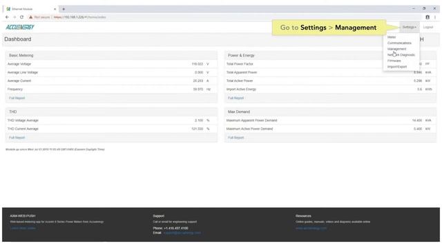Image resolution: width=442 pixels, height=248 pixels.
Task: Select Firmware from Settings menu
Action: click(x=394, y=61)
